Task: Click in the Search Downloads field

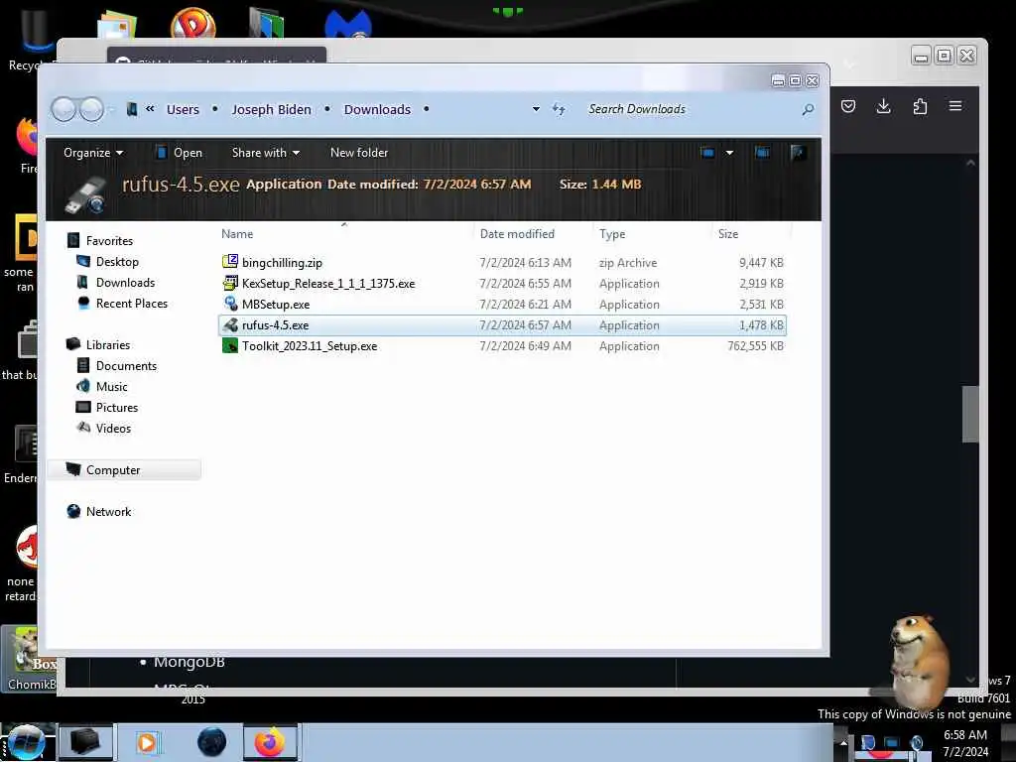Action: click(691, 109)
